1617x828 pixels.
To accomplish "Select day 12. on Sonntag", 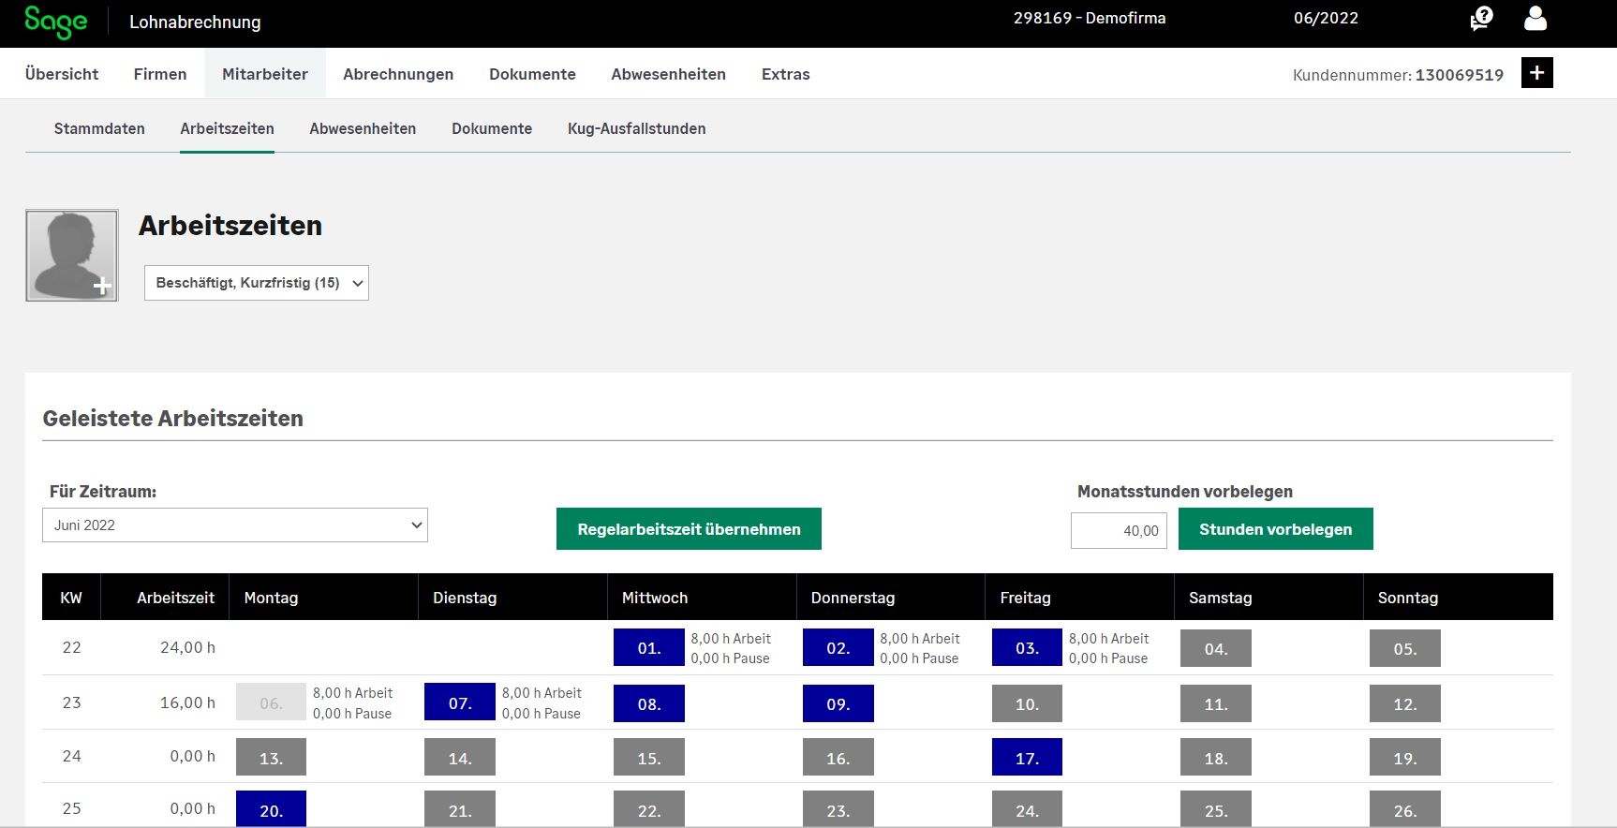I will pos(1405,703).
